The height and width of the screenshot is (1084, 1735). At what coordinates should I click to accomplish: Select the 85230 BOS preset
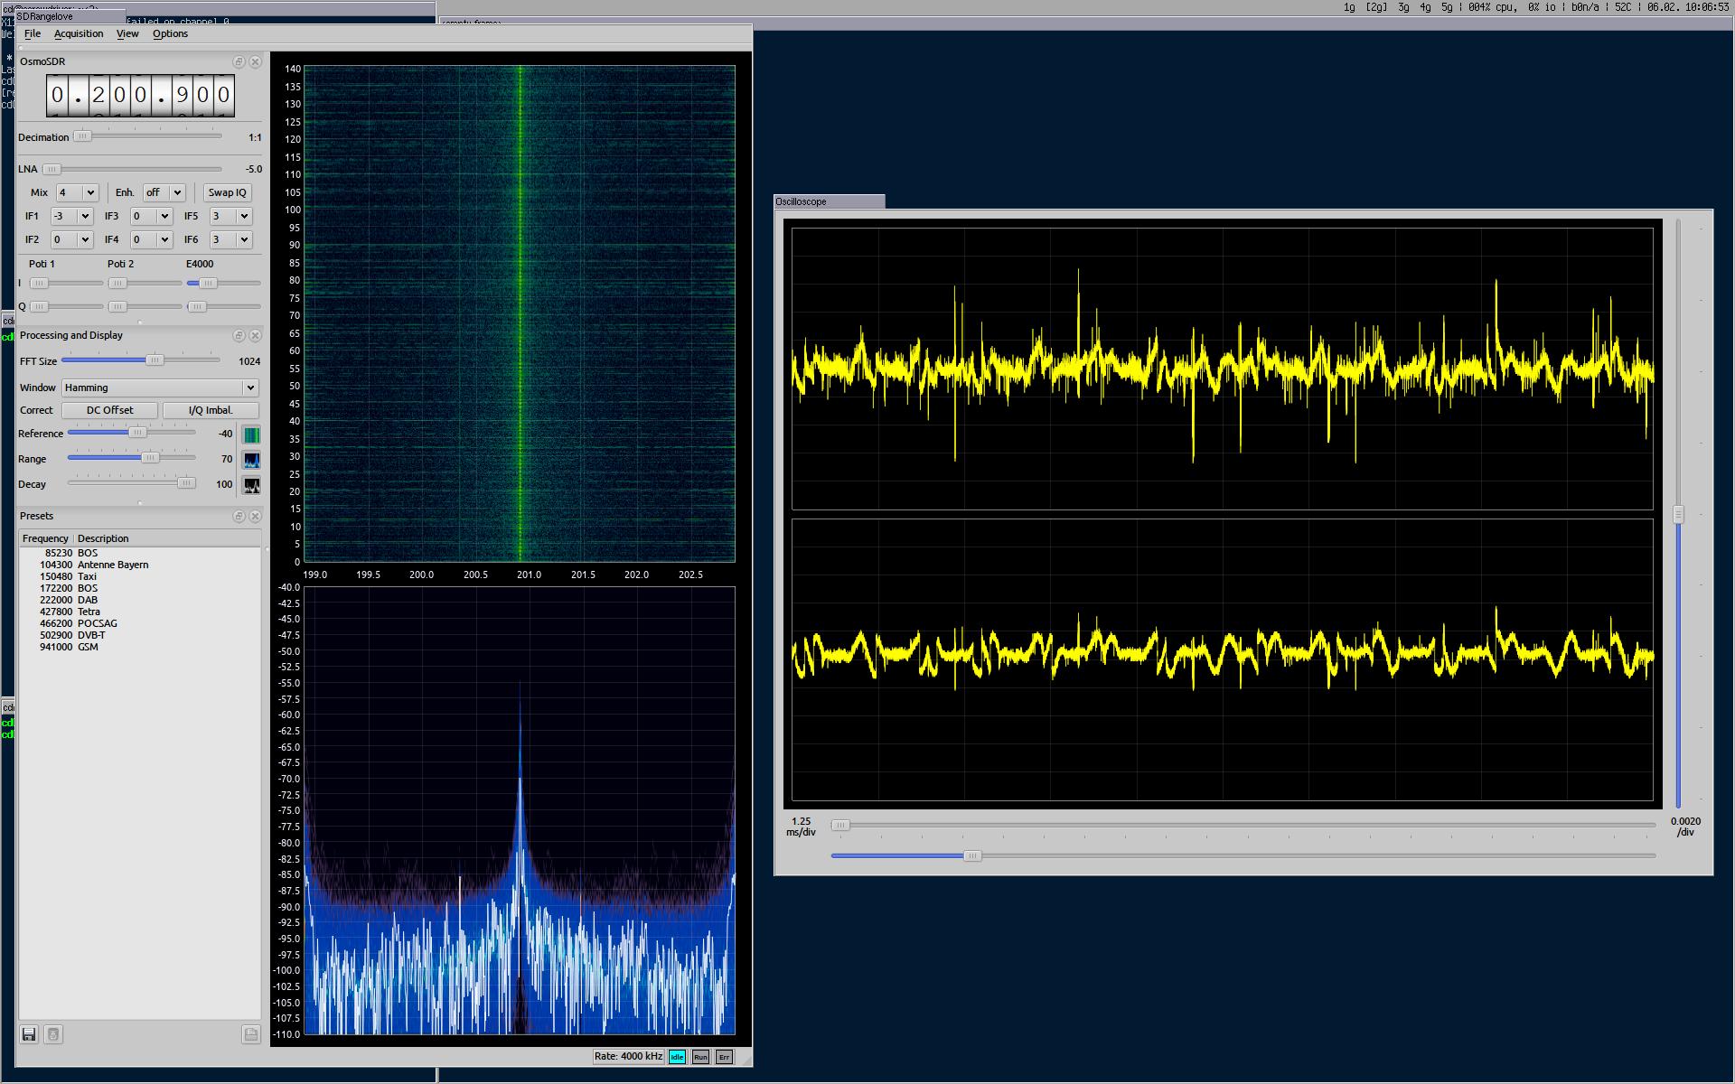click(139, 553)
